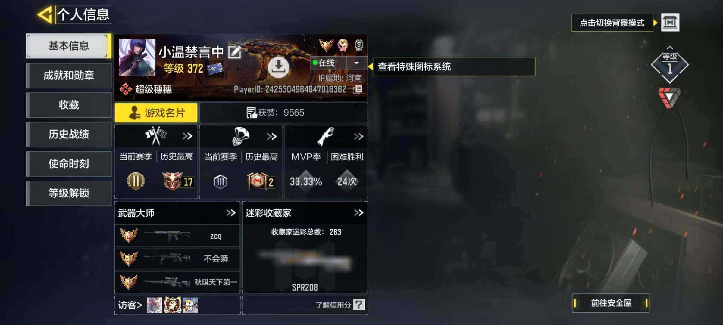723x325 pixels.
Task: Select the 成就和勋章 tab
Action: coord(69,75)
